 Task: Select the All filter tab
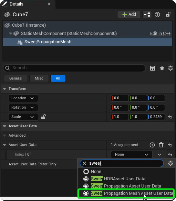click(x=58, y=78)
